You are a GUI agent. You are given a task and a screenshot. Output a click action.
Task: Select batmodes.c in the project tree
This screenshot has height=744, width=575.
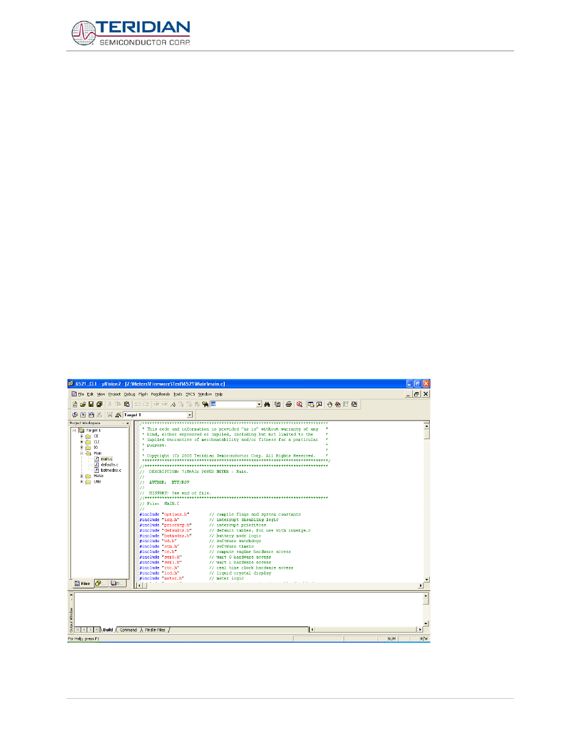point(111,470)
